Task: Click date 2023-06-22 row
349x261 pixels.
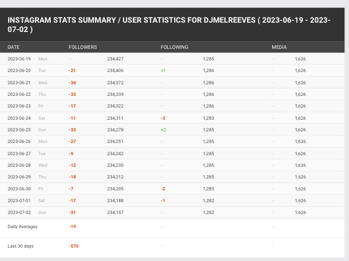Action: point(19,94)
